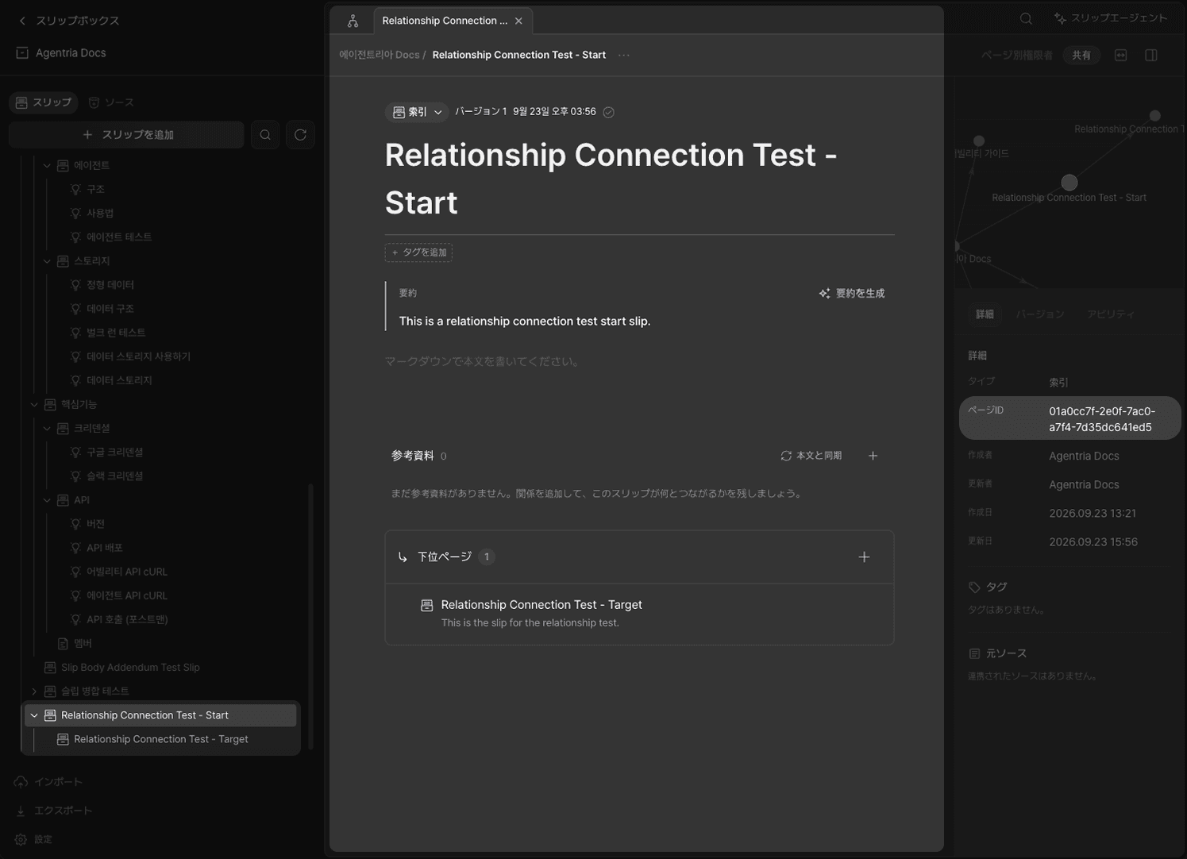Click the version check status circle icon
Screen dimensions: 1187x859
[608, 113]
